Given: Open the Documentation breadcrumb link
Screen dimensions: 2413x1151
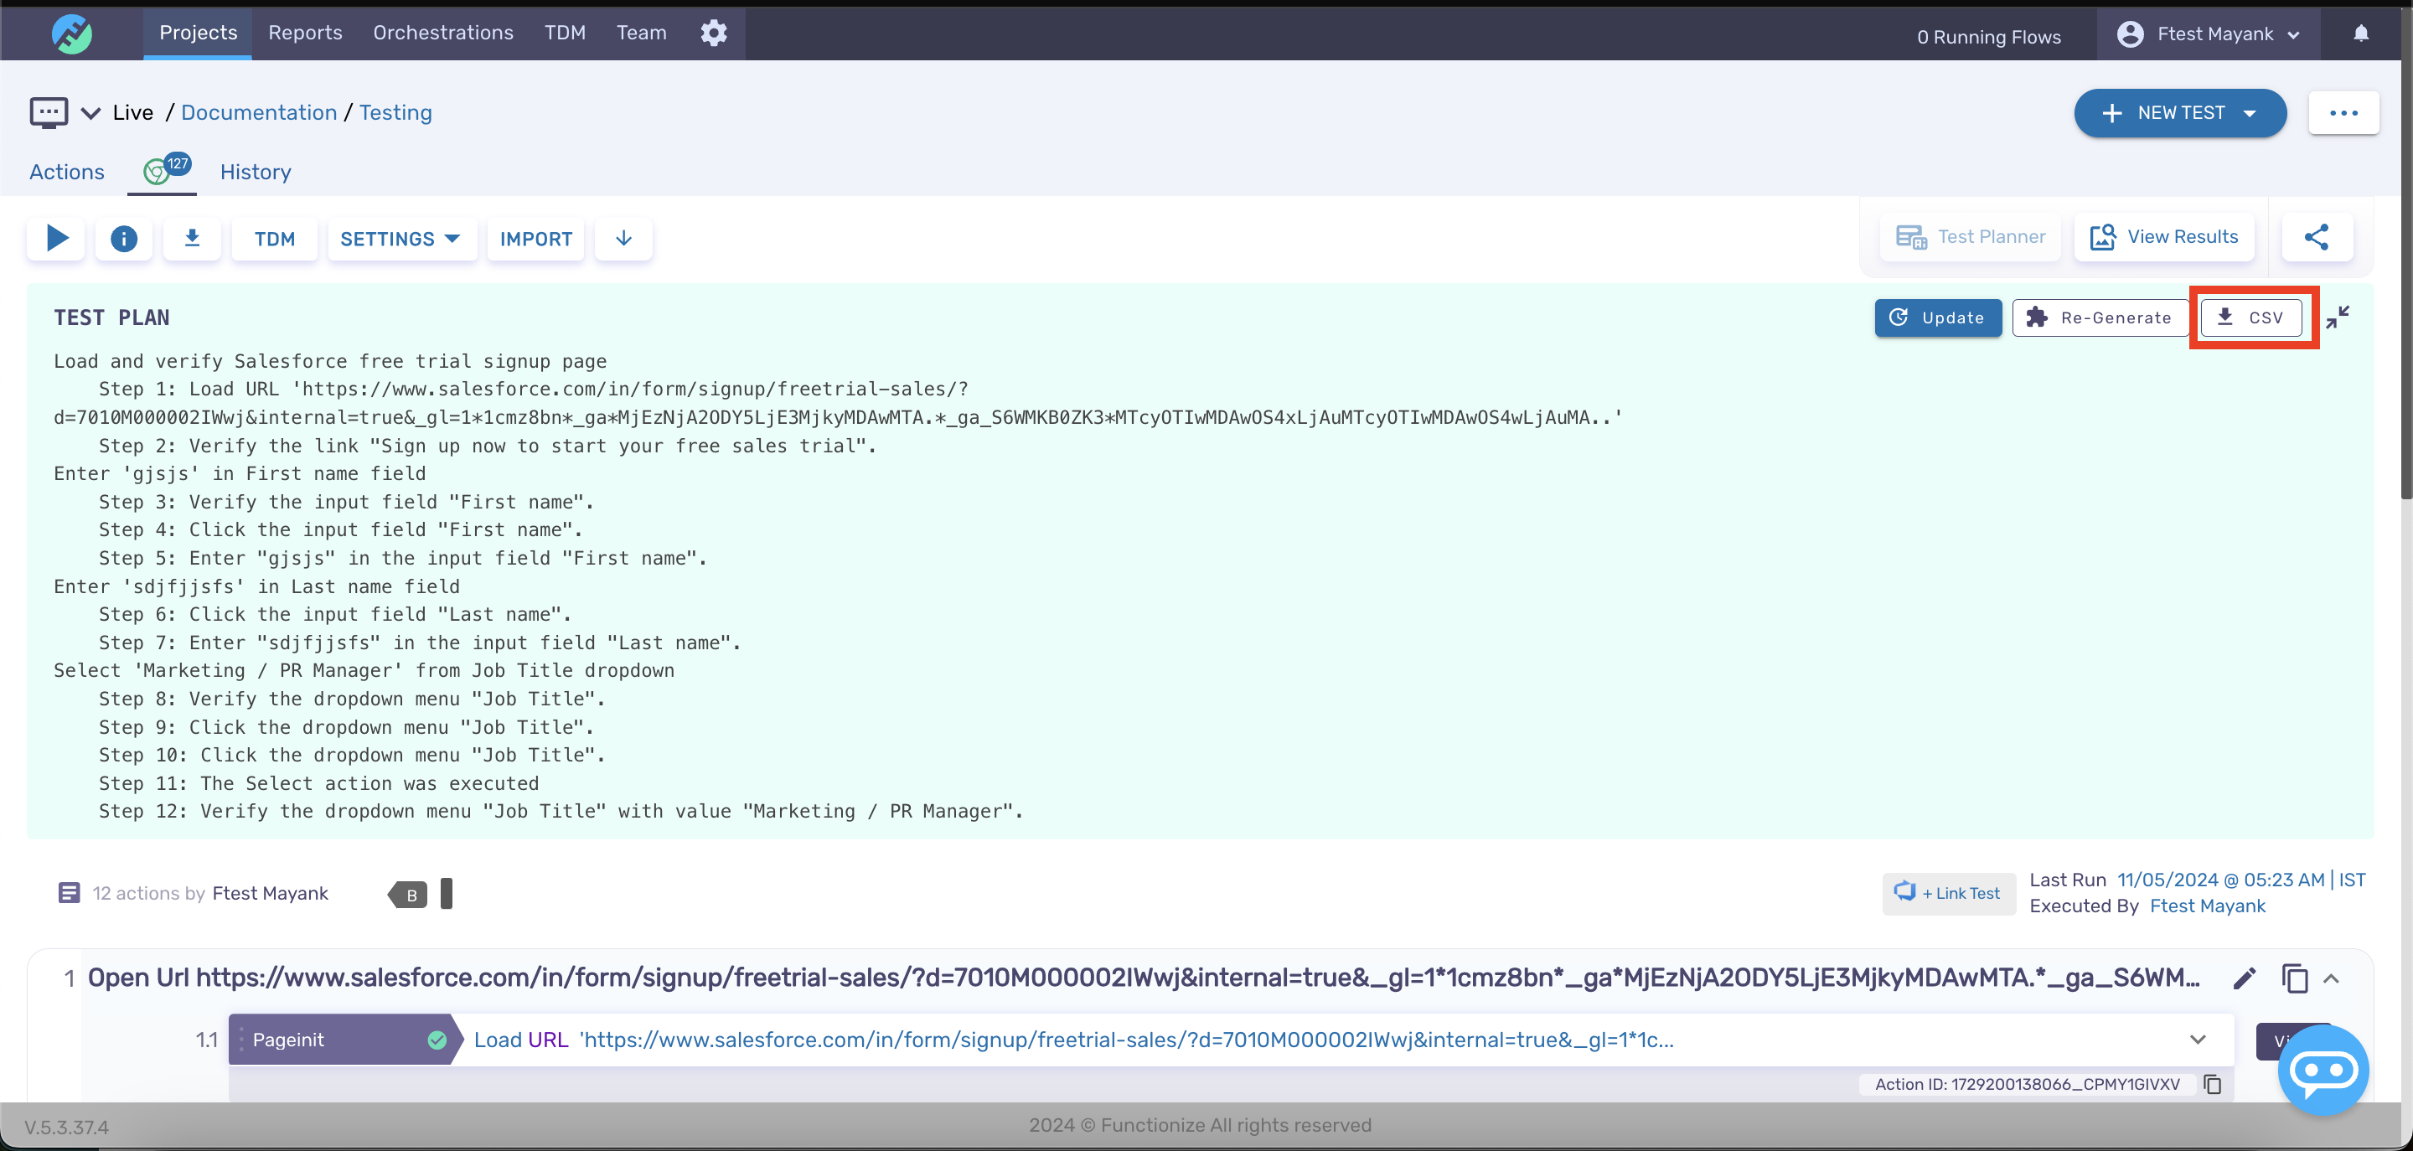Looking at the screenshot, I should [x=259, y=113].
